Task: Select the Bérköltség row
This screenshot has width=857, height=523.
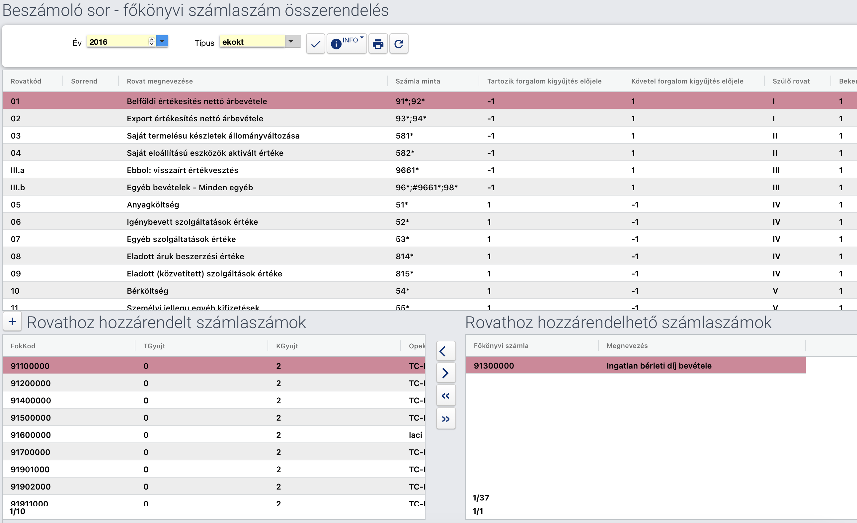Action: pyautogui.click(x=429, y=291)
